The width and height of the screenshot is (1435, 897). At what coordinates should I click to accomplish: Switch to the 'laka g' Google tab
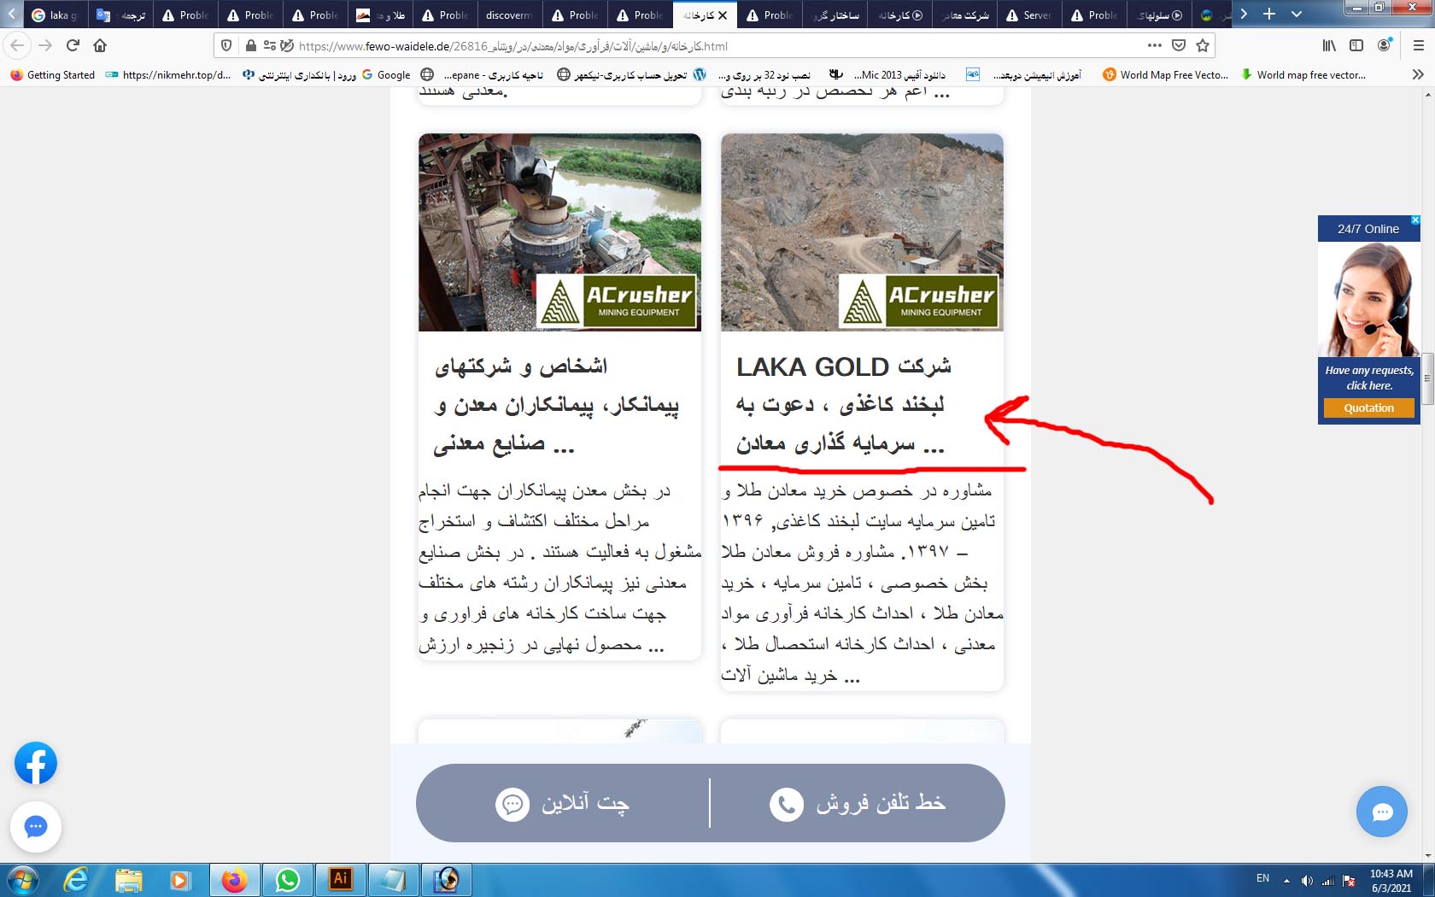pos(55,15)
